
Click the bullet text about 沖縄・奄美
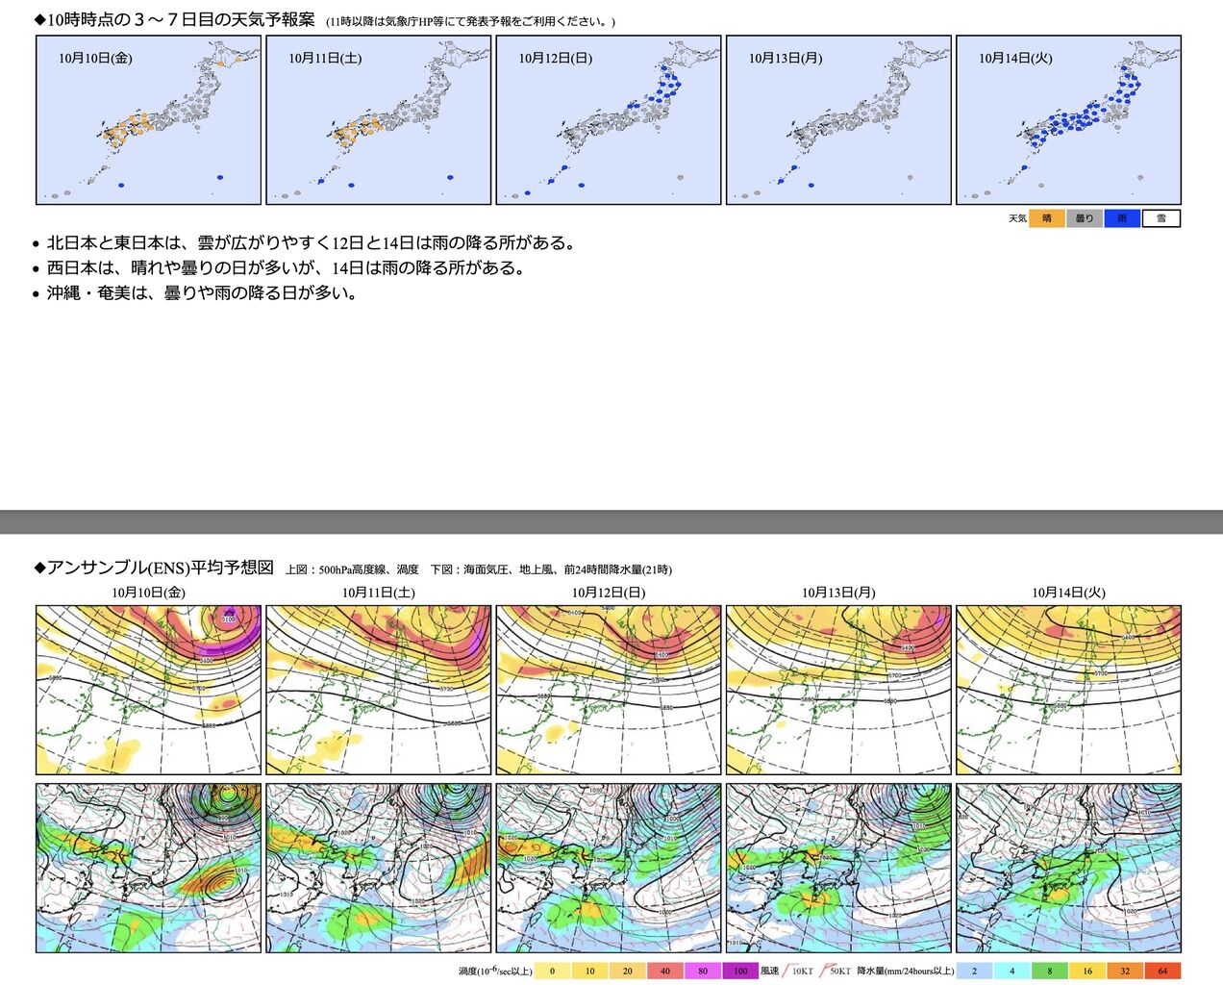[204, 293]
